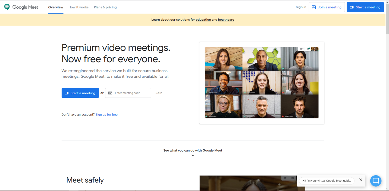
Task: Click the Join text button
Action: 159,93
